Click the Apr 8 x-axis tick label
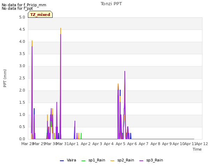 coord(155,144)
